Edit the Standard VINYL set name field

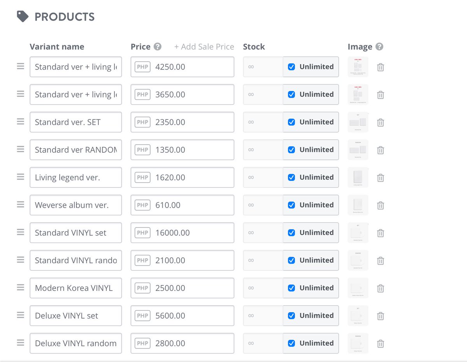76,233
